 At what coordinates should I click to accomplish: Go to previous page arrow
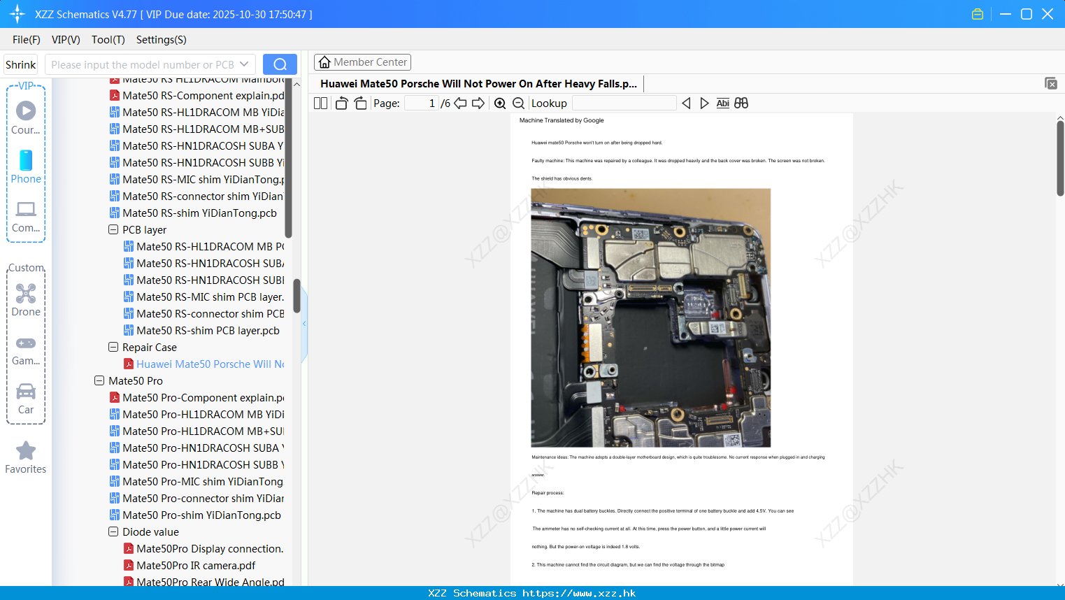coord(460,103)
